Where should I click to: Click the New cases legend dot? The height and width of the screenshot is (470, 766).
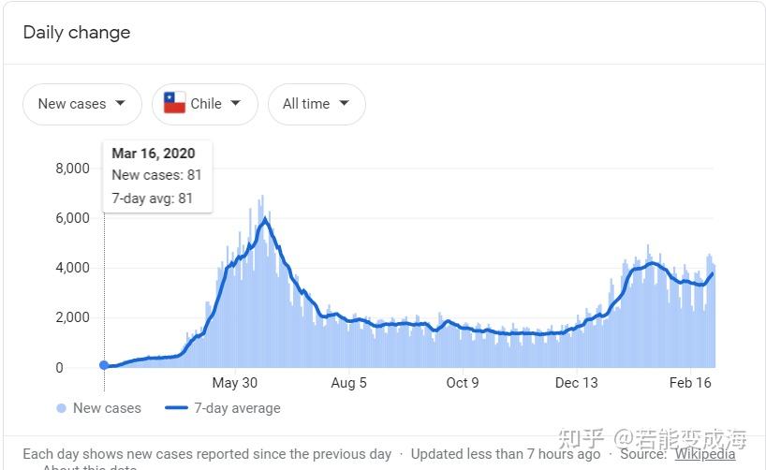click(x=61, y=408)
